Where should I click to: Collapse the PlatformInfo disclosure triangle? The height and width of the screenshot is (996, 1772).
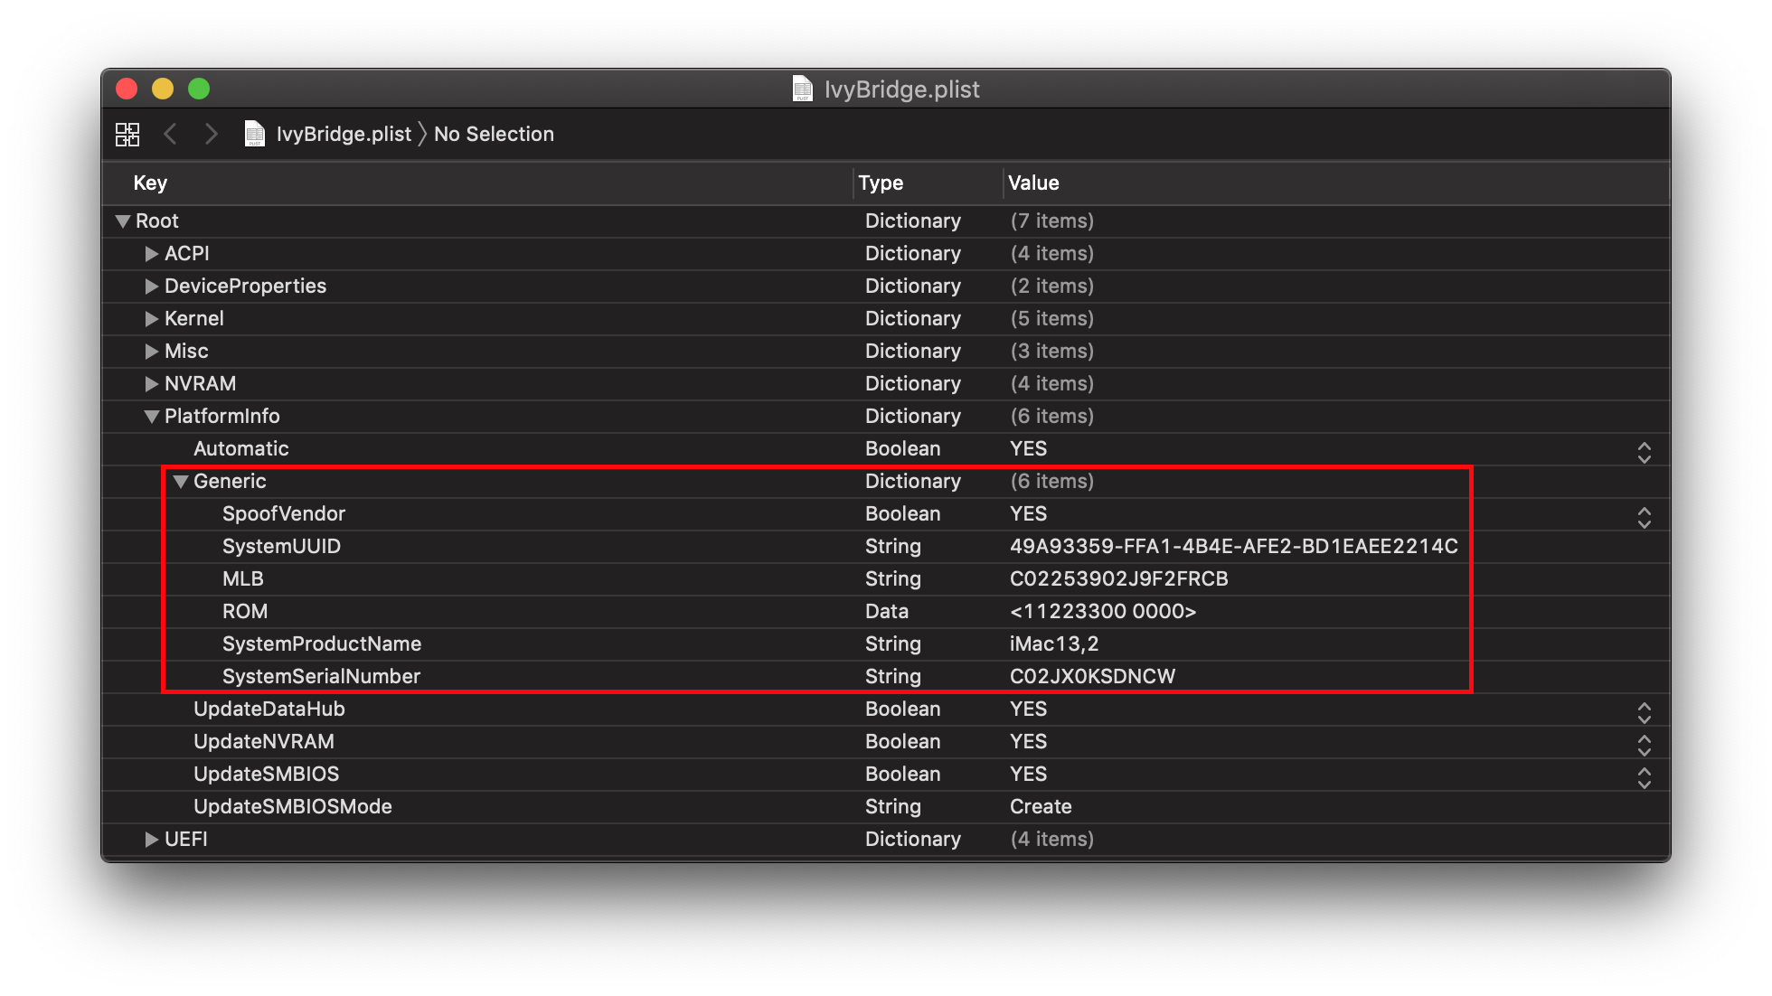pos(151,417)
